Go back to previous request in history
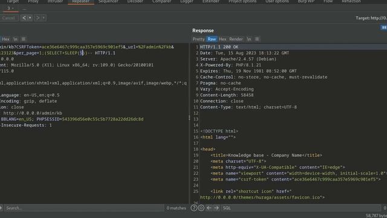This screenshot has width=387, height=218. coord(24,18)
